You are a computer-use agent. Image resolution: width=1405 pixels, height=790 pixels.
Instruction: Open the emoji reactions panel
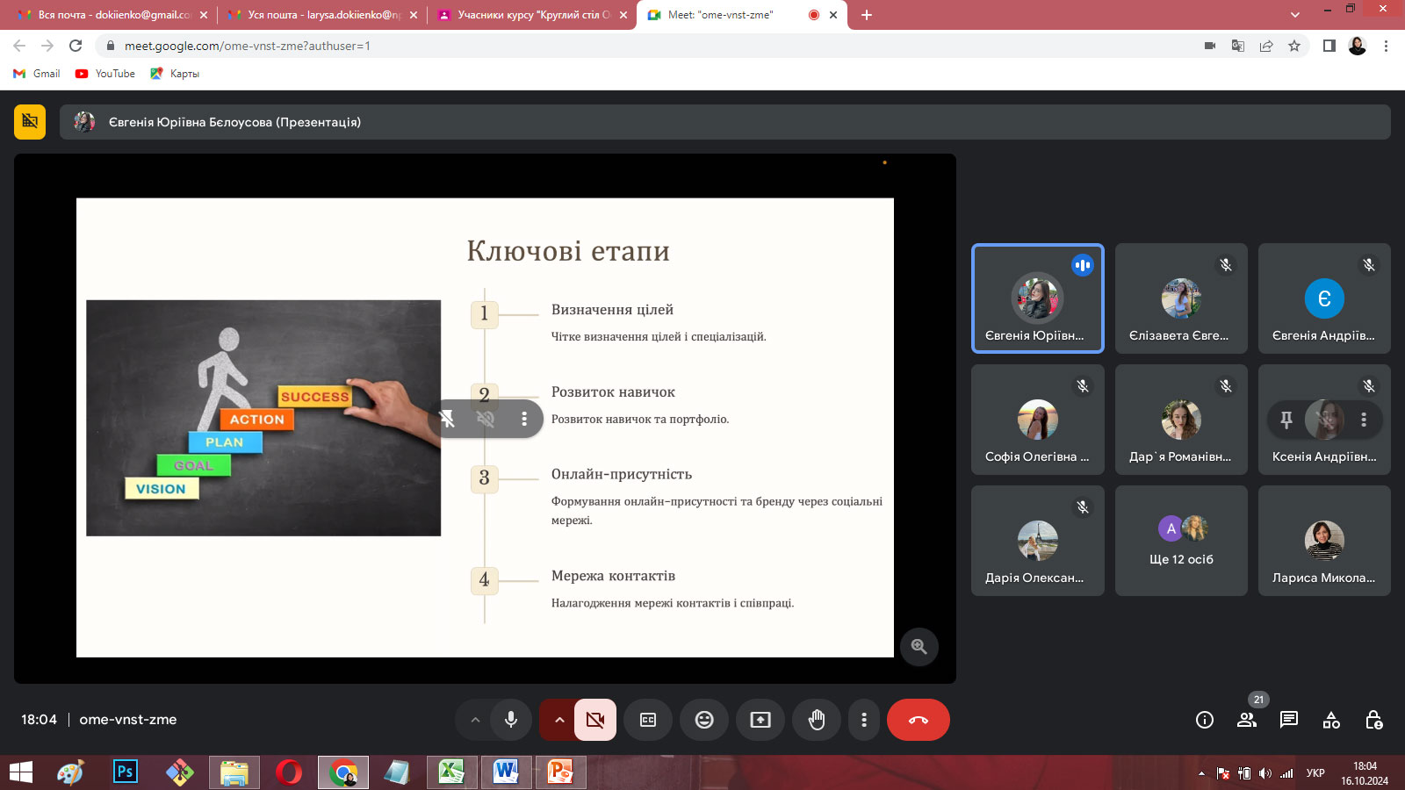tap(704, 720)
